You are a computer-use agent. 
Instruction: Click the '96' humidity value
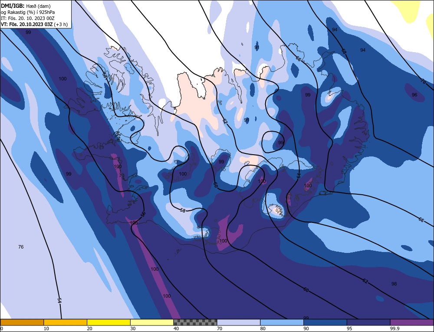pyautogui.click(x=414, y=95)
